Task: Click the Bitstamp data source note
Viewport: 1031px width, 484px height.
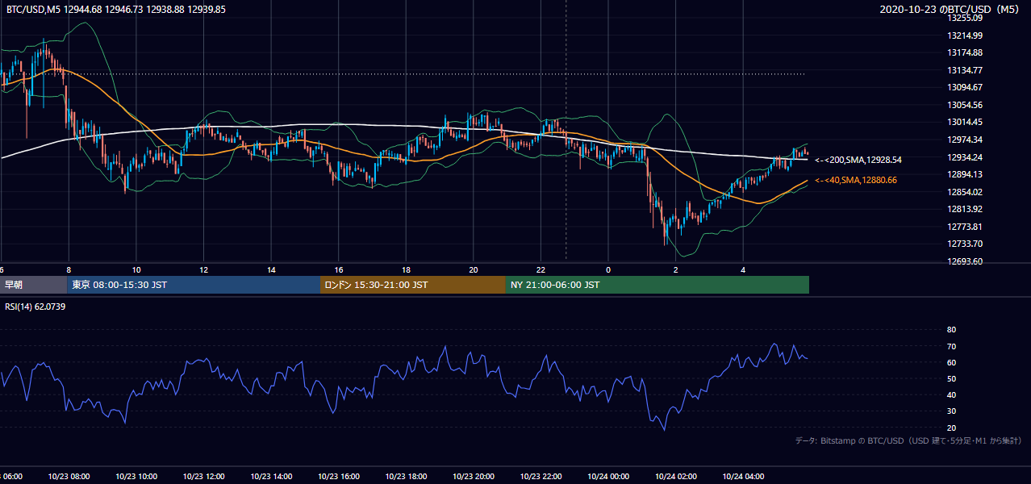Action: pos(908,441)
